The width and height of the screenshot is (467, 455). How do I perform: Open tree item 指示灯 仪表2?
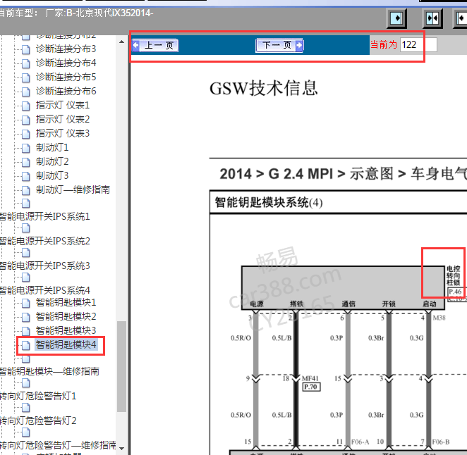tap(63, 119)
